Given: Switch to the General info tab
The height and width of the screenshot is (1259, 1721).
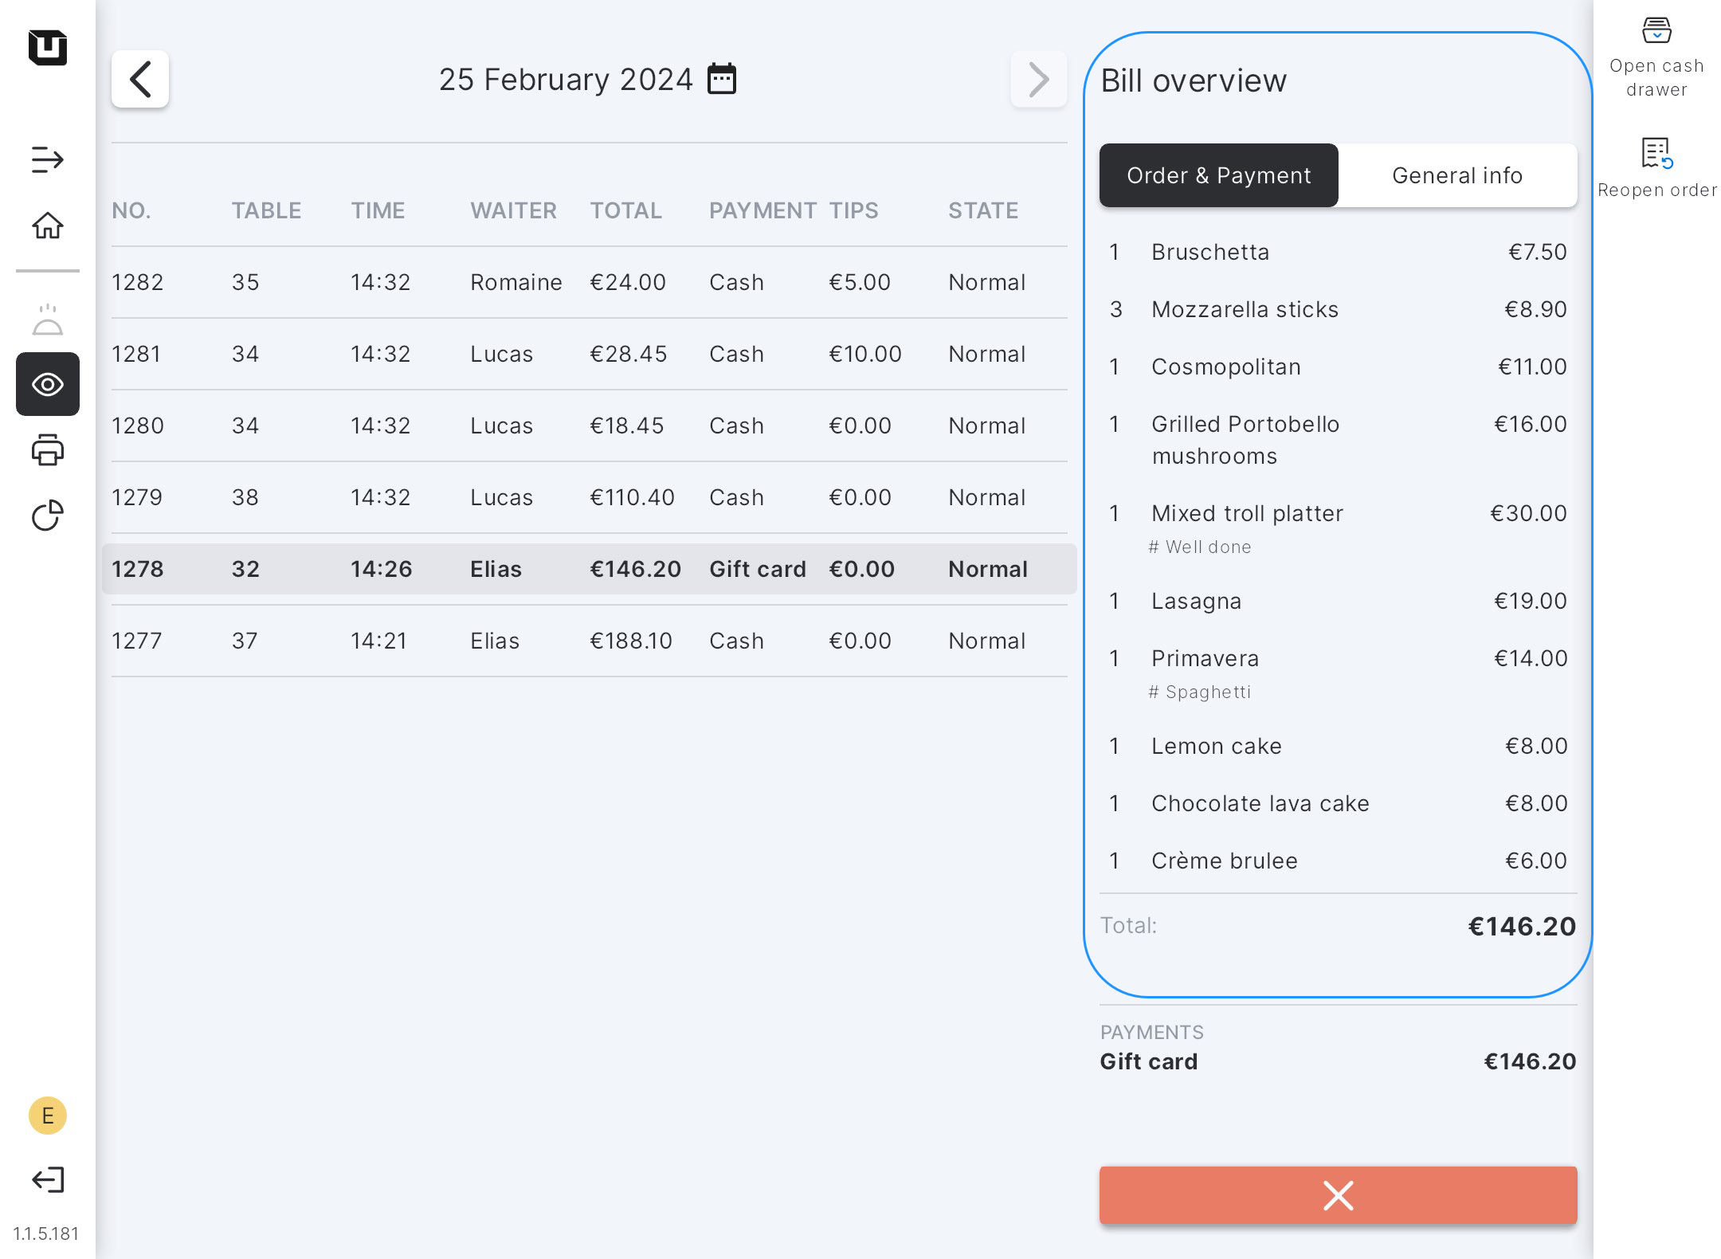Looking at the screenshot, I should [x=1456, y=175].
